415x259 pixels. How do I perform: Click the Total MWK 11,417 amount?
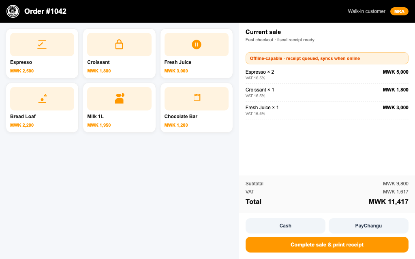coord(388,202)
